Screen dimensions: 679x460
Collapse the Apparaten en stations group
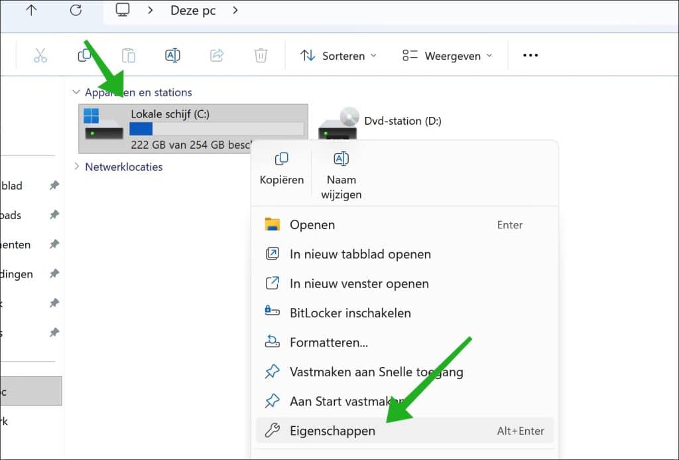click(76, 93)
